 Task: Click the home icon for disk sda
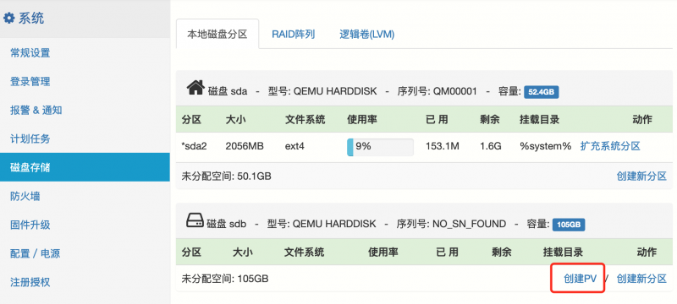click(x=195, y=88)
